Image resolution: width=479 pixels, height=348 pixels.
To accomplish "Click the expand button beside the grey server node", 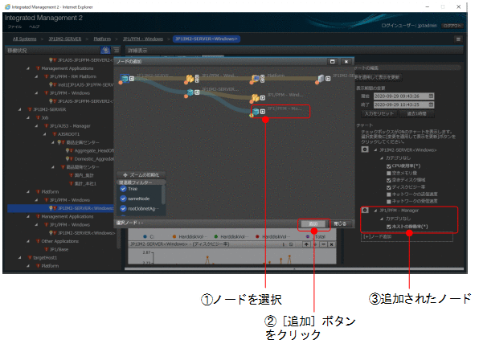I will coord(328,79).
